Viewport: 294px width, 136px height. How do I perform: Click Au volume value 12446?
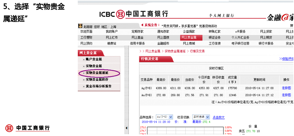[x=232, y=95]
